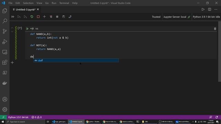
Task: Open the variable explorer
Action: (x=57, y=17)
